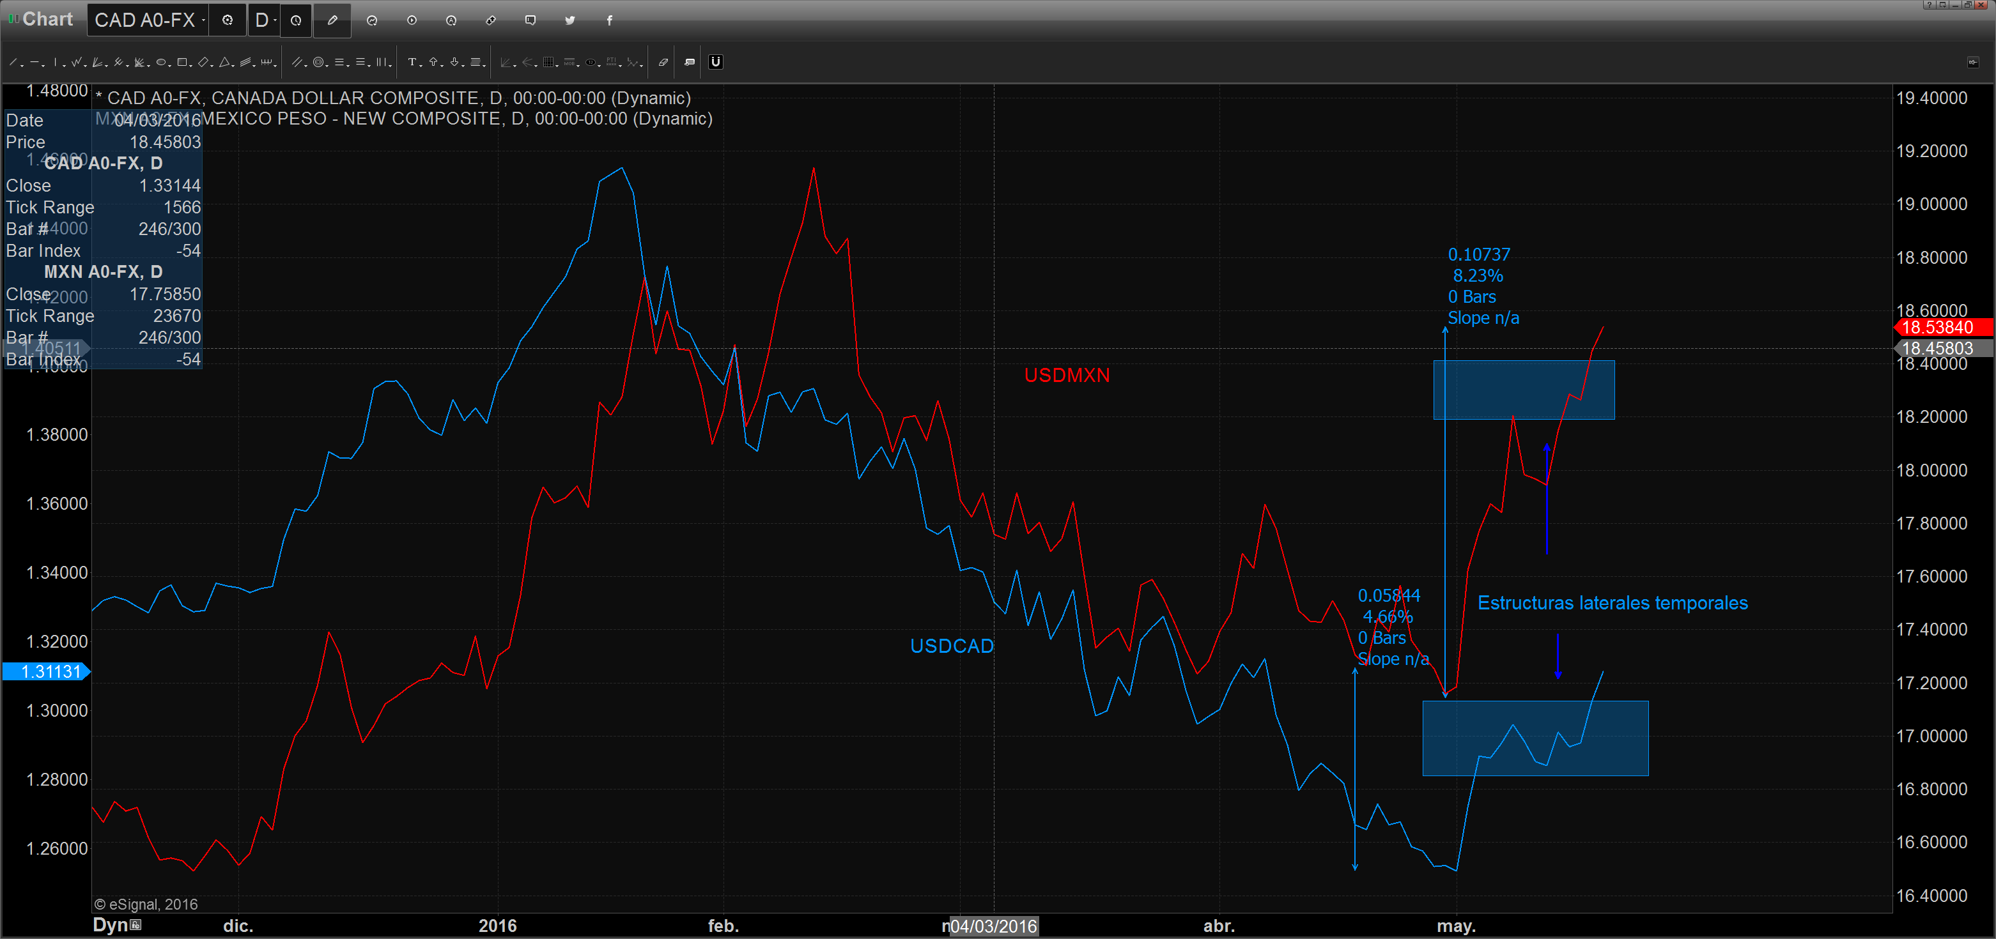The width and height of the screenshot is (1996, 939).
Task: Select the W-shaped wave line tool
Action: [77, 62]
